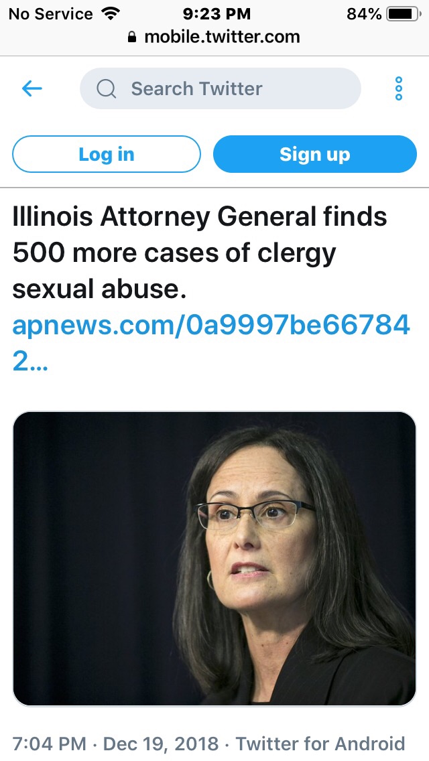Viewport: 429px width, 761px height.
Task: Tap the 84% battery percentage
Action: coord(364,13)
